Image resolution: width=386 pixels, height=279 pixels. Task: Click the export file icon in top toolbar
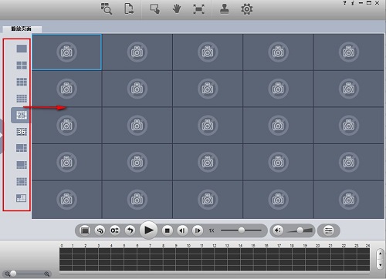(x=129, y=8)
